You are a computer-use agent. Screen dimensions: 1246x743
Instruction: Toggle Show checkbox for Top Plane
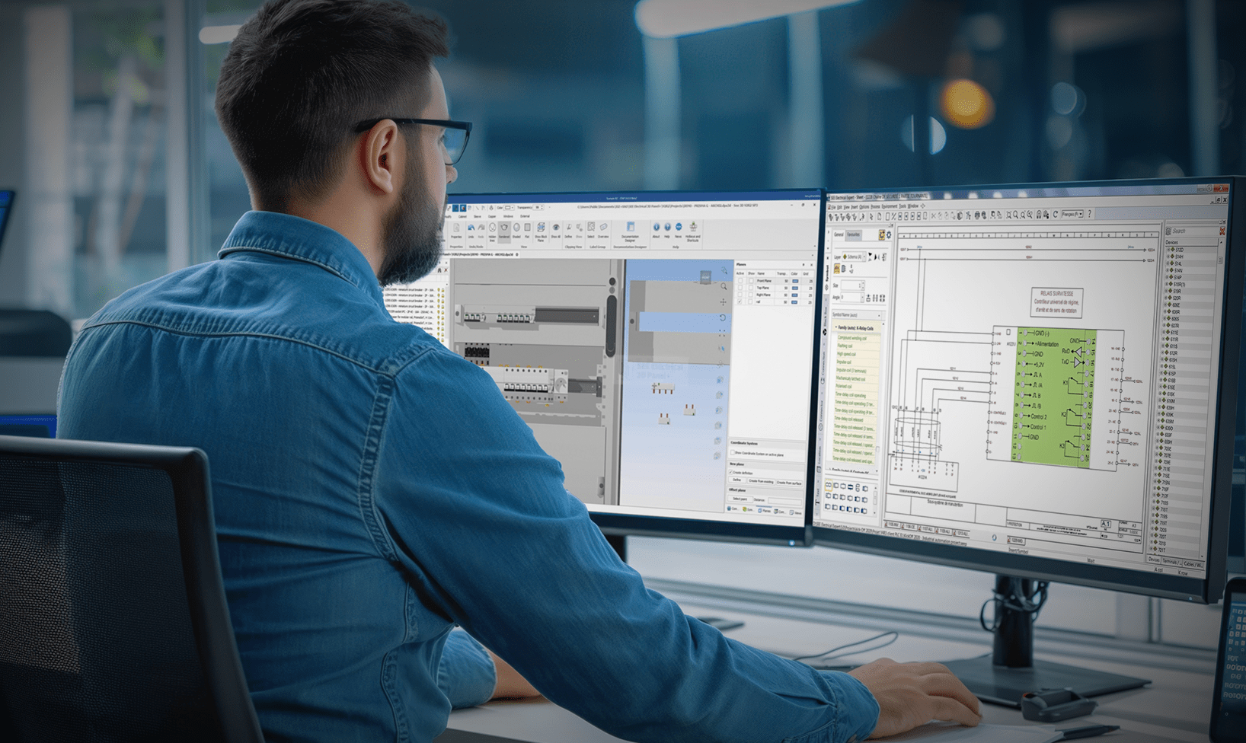tap(750, 288)
